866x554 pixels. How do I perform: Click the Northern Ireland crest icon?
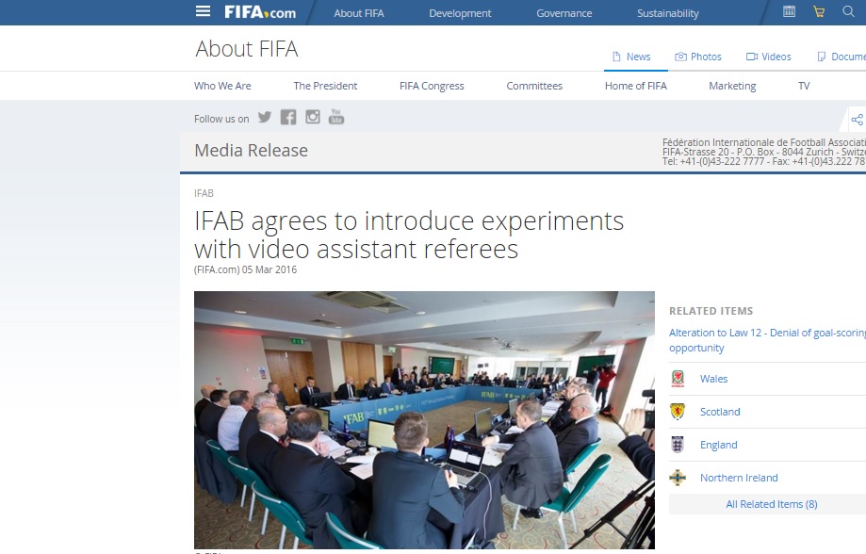click(x=678, y=478)
